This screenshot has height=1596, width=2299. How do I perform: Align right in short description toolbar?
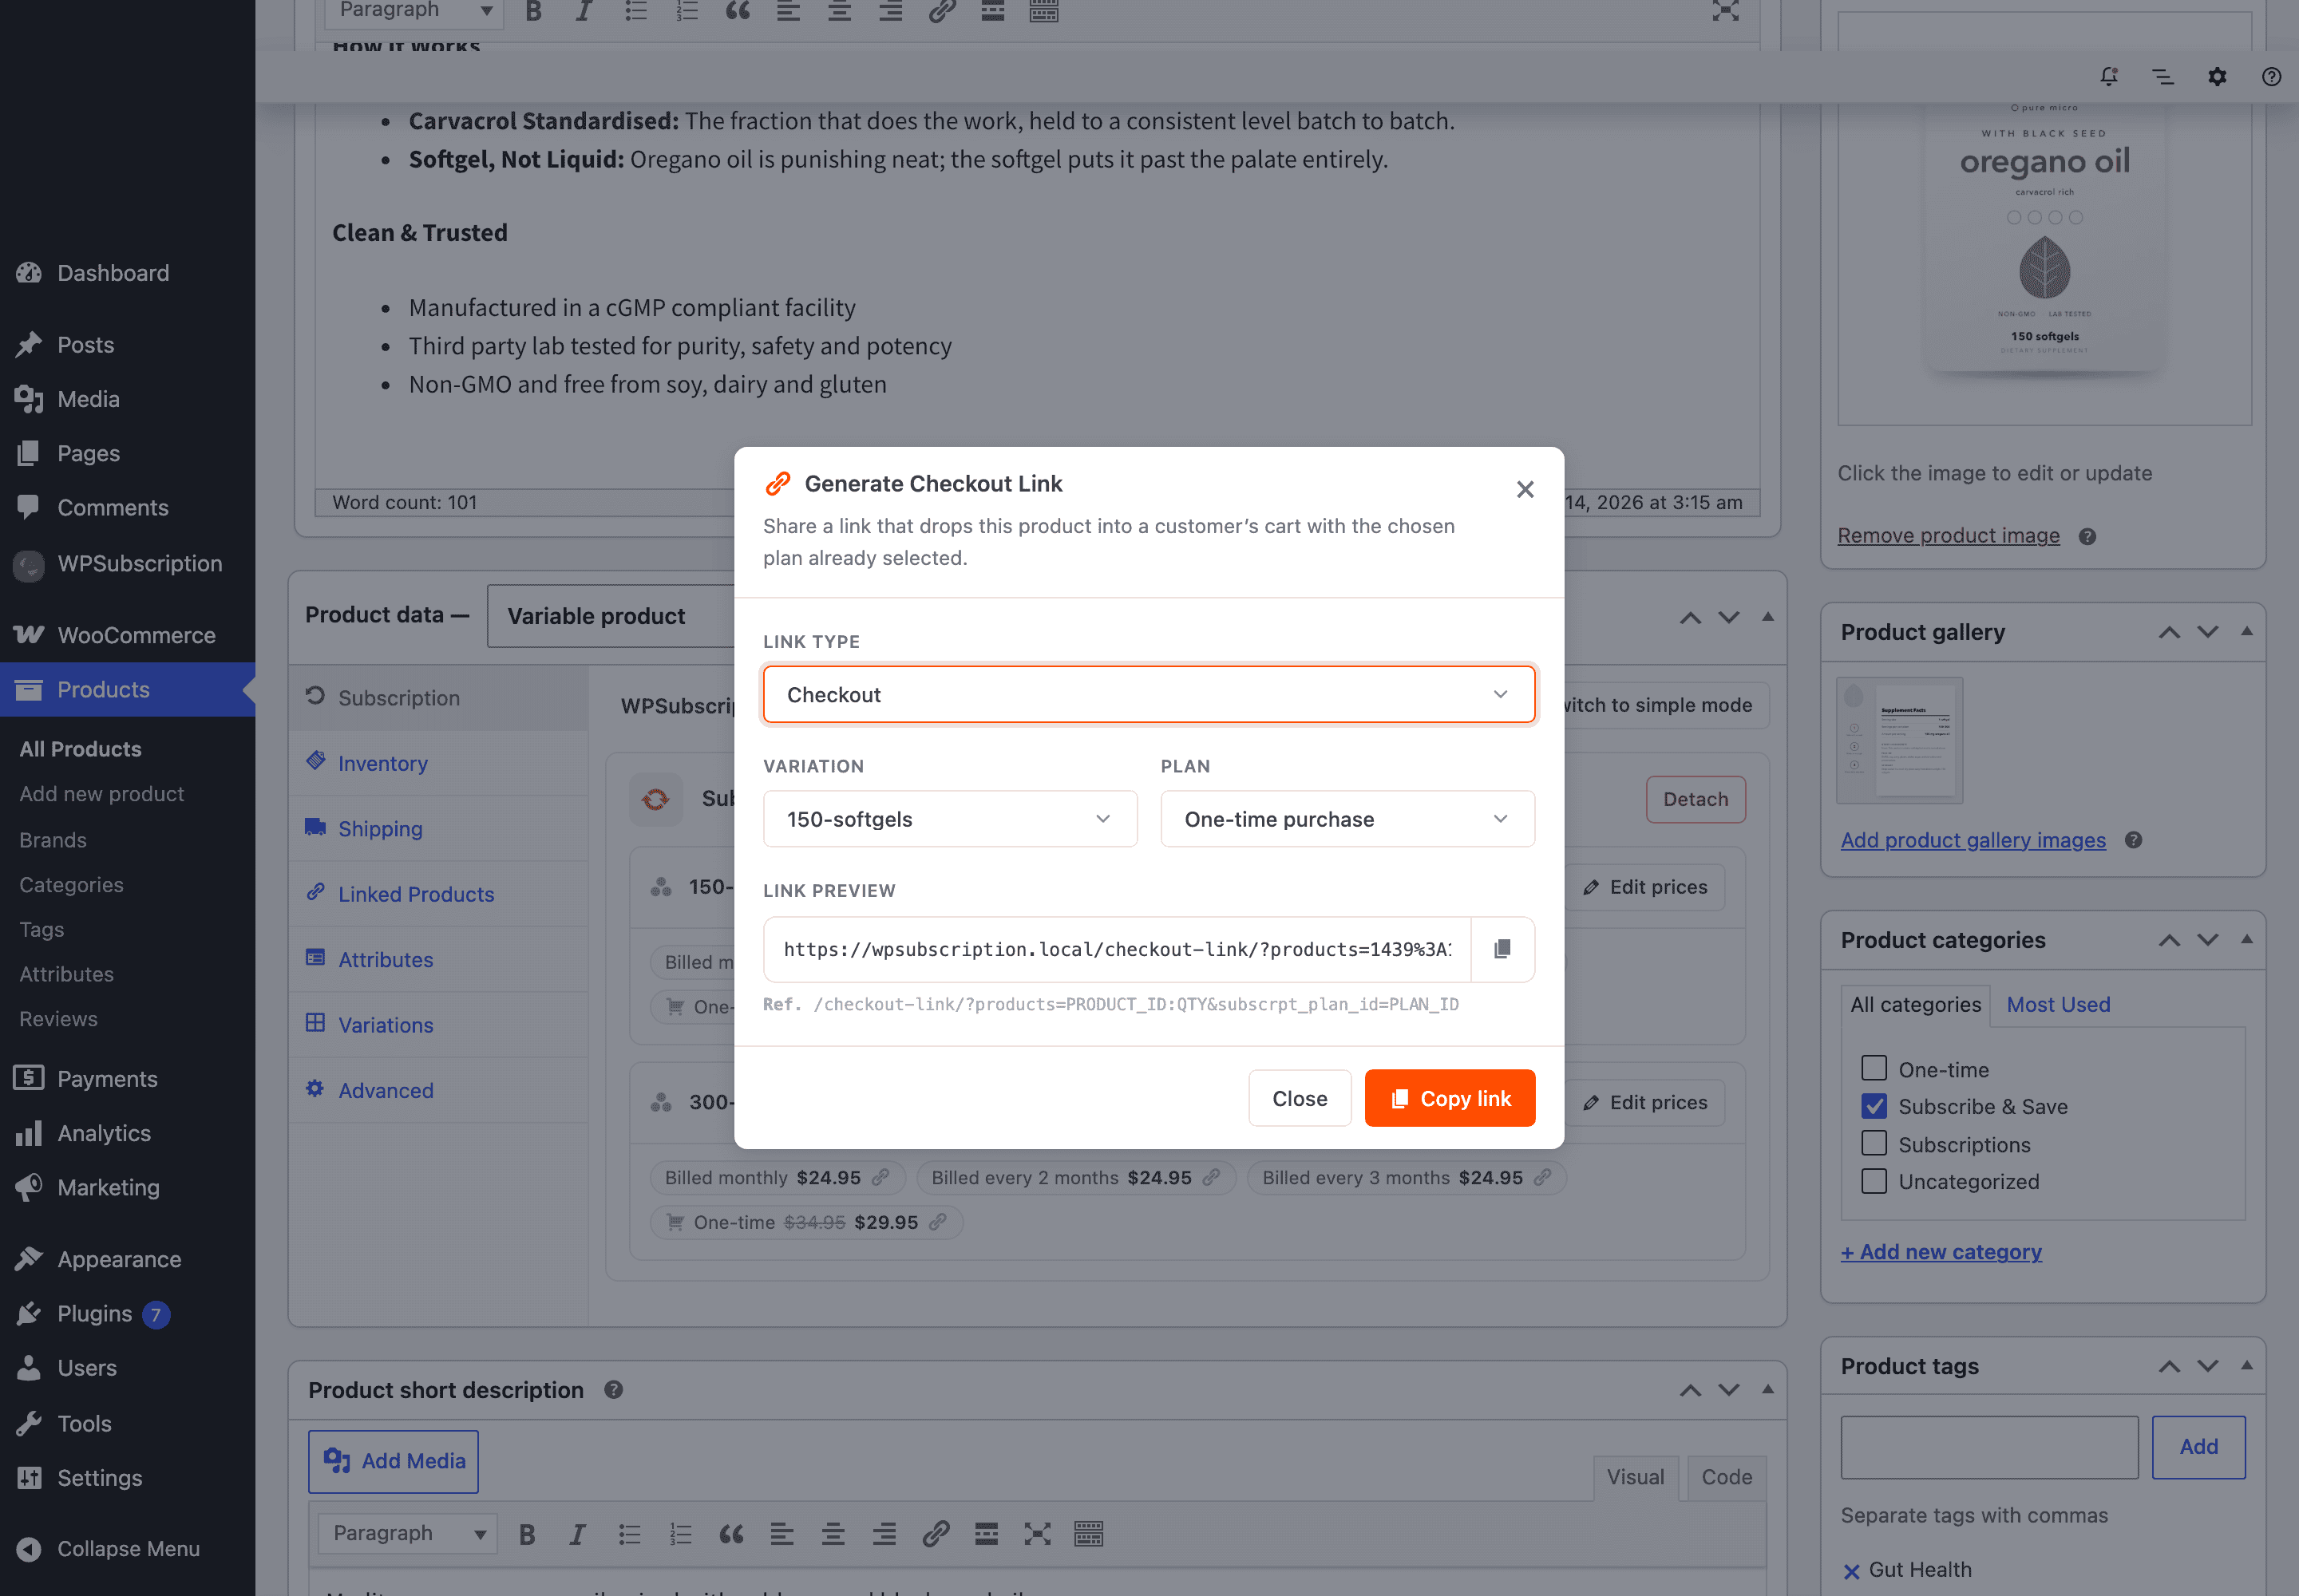(x=884, y=1533)
